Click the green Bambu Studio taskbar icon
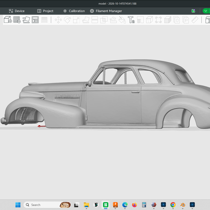The width and height of the screenshot is (210, 210). tap(106, 205)
